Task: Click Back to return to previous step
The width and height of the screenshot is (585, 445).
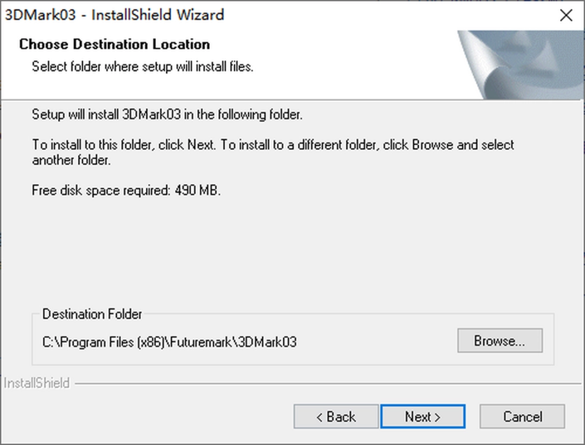Action: click(335, 416)
